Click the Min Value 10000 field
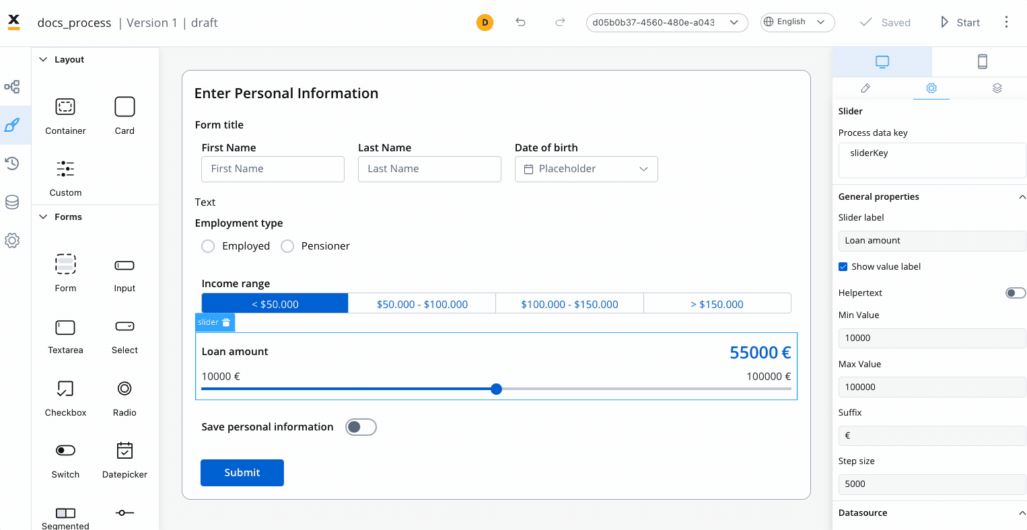The image size is (1027, 530). [x=932, y=338]
